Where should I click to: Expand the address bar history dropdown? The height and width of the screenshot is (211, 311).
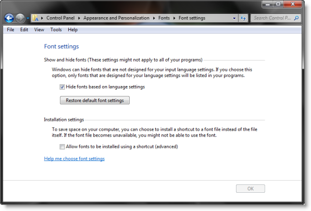(x=234, y=18)
